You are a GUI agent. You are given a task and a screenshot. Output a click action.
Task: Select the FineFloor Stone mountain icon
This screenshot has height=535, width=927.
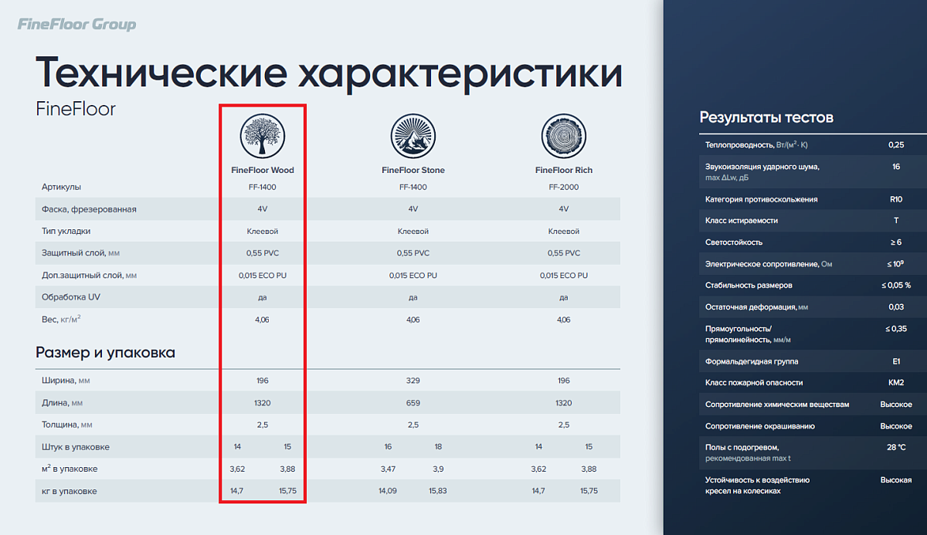pos(413,134)
